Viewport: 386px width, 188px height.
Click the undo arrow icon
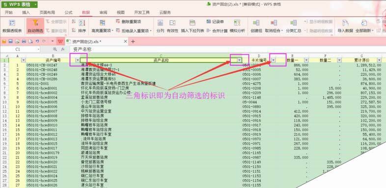[37, 41]
